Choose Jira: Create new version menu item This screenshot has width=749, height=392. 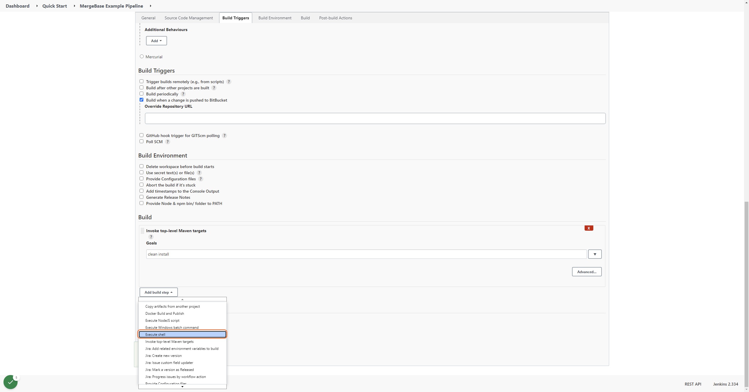pyautogui.click(x=183, y=355)
